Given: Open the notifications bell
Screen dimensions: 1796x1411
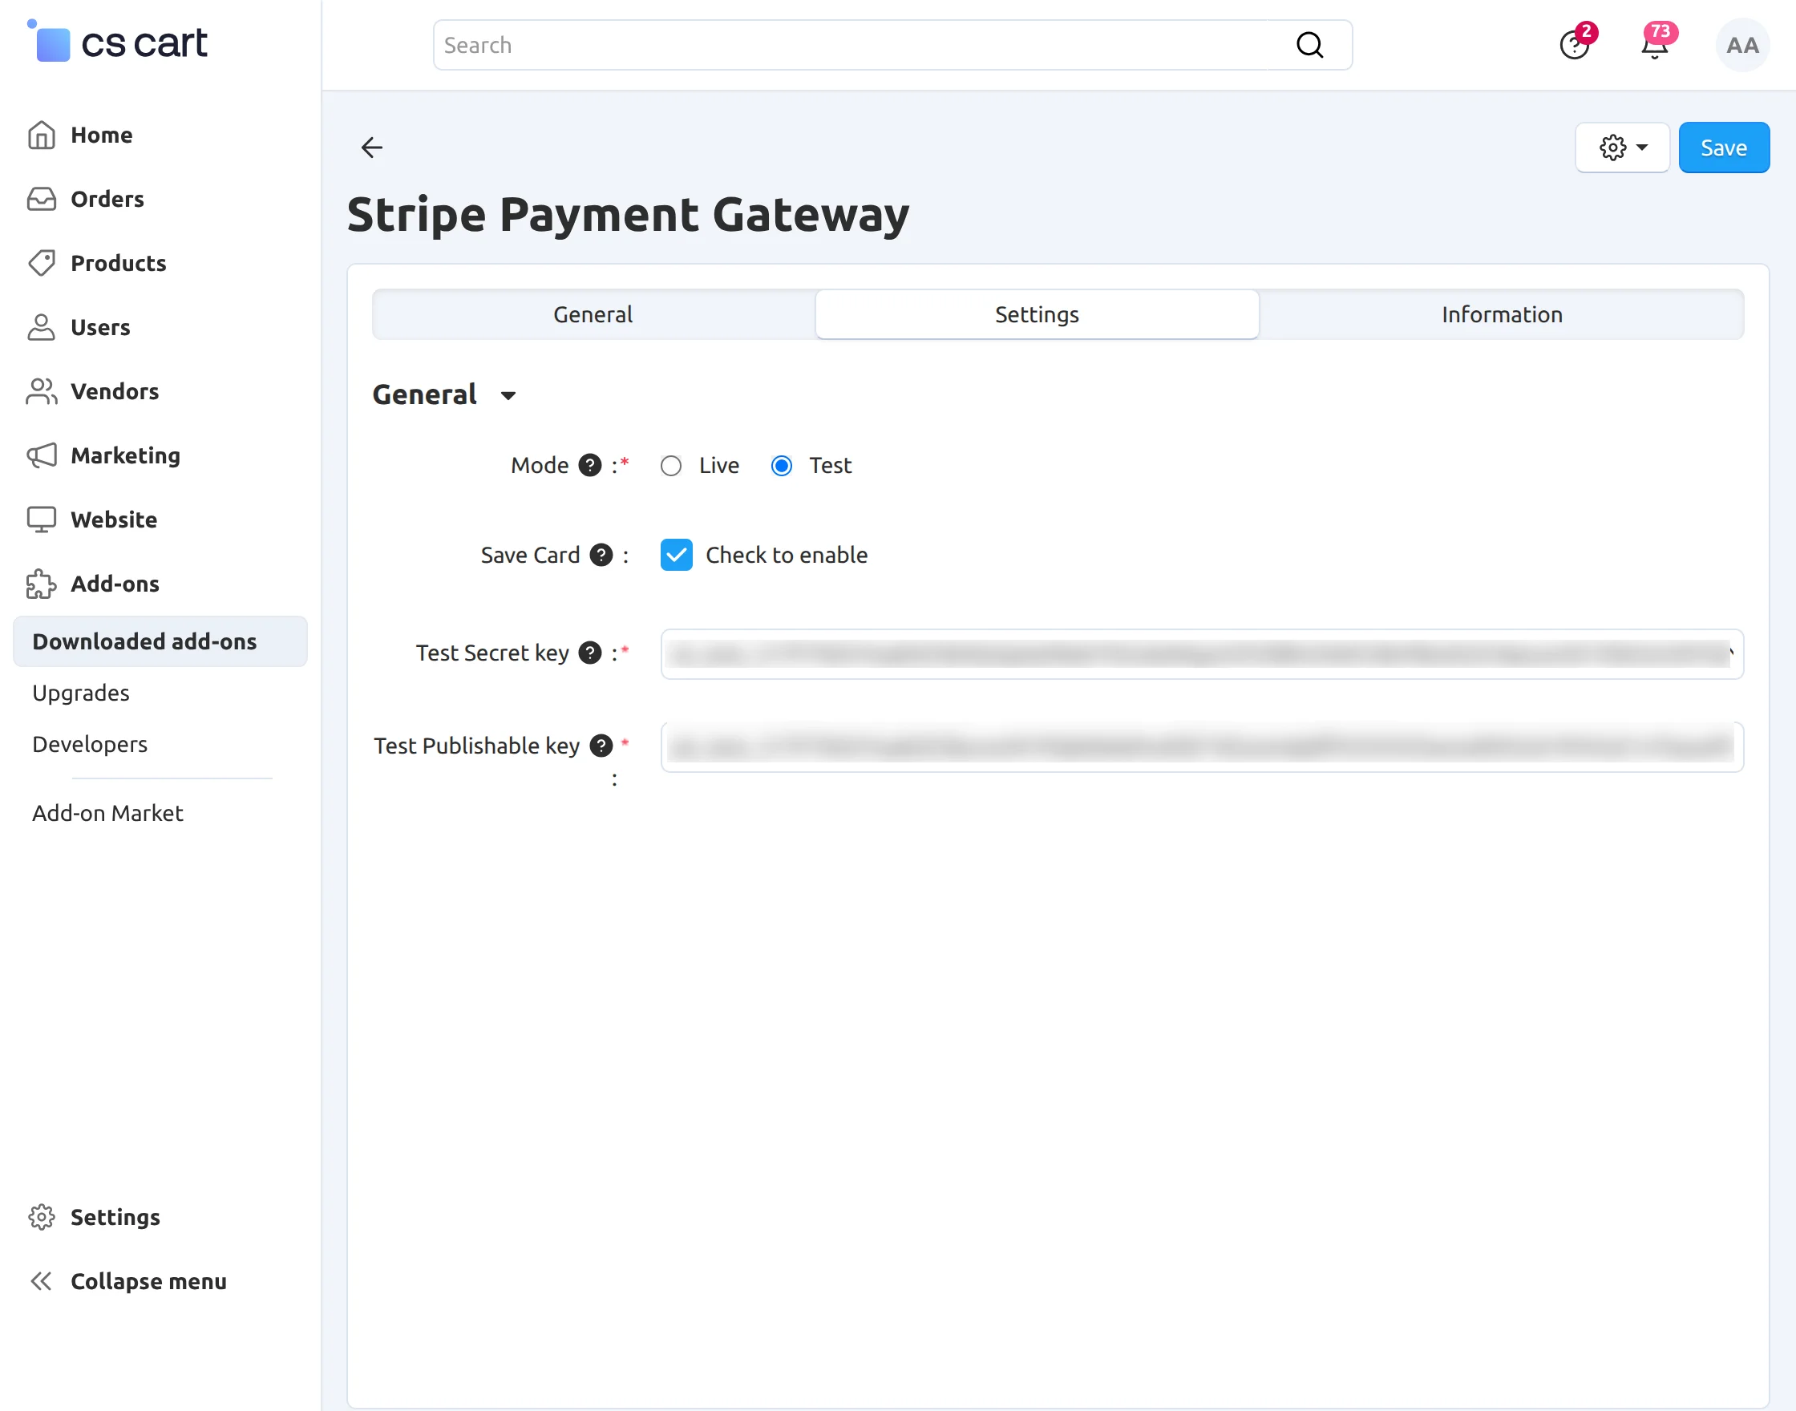Looking at the screenshot, I should pos(1655,45).
